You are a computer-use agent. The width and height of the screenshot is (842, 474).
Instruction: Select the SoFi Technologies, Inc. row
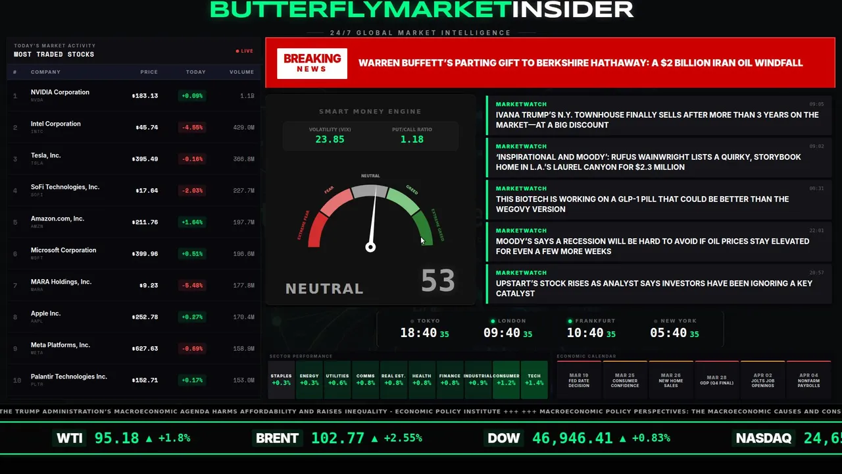tap(134, 190)
